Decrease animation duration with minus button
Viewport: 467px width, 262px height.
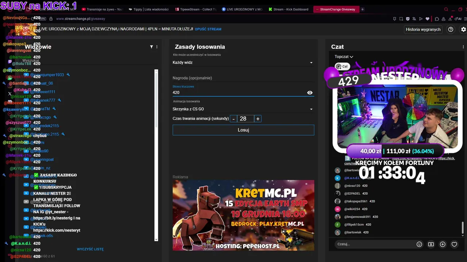point(233,119)
